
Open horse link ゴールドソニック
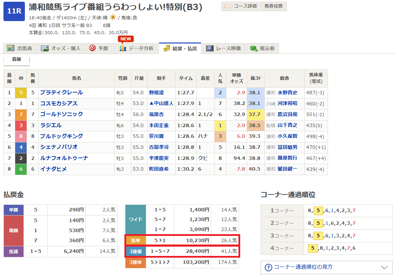coord(62,114)
